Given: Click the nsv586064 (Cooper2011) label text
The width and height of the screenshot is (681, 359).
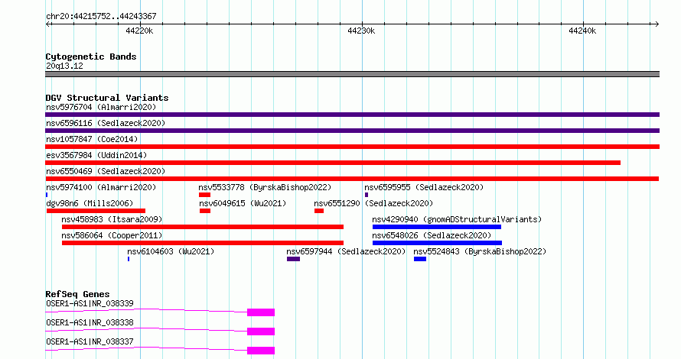Looking at the screenshot, I should click(x=112, y=235).
